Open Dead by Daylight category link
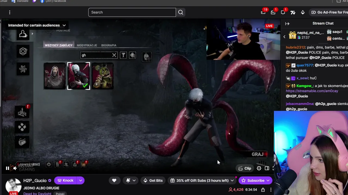Image resolution: width=348 pixels, height=195 pixels. pos(37,193)
